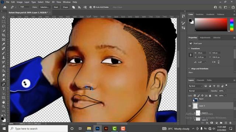Toggle lock transparent pixels

click(195, 95)
